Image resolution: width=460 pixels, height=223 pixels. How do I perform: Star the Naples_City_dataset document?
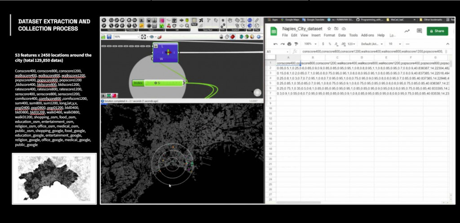point(330,28)
